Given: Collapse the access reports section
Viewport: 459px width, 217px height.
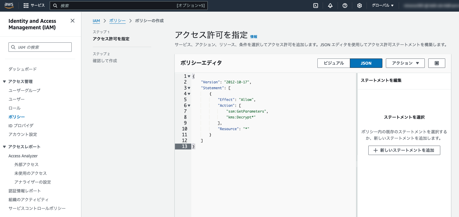Looking at the screenshot, I should (x=4, y=147).
